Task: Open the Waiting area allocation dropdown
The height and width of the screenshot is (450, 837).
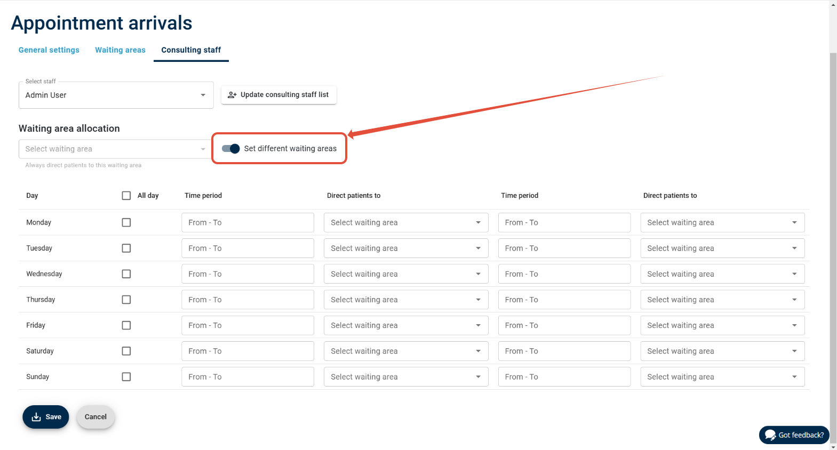Action: [115, 149]
